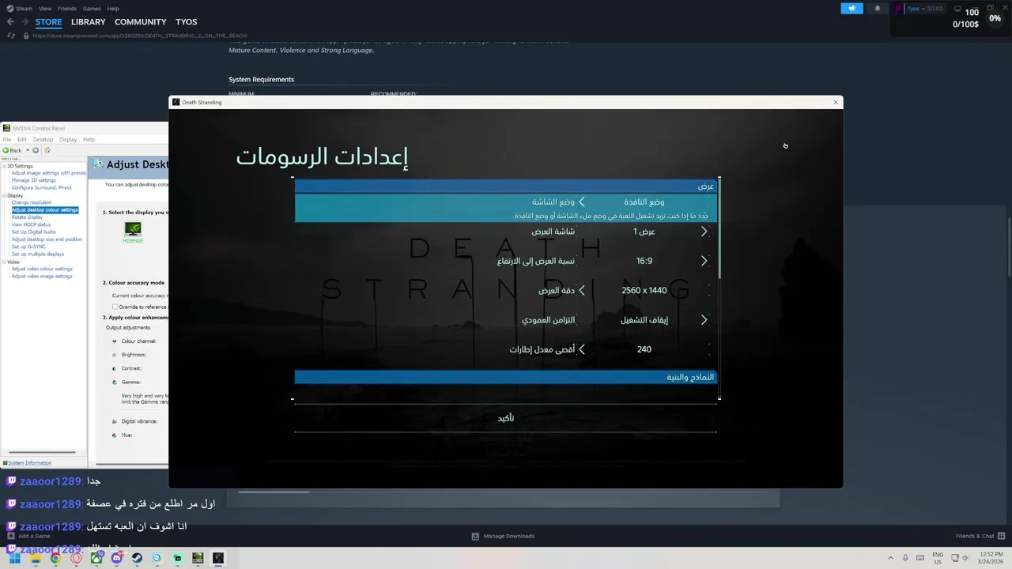Click Steam browser forward arrow
This screenshot has height=569, width=1012.
pos(24,22)
